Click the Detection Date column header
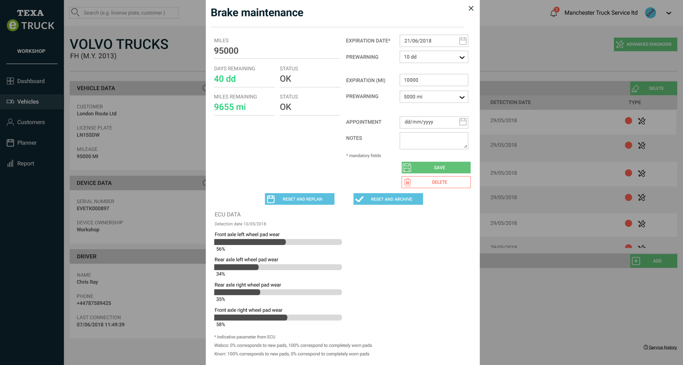The image size is (683, 365). point(510,102)
